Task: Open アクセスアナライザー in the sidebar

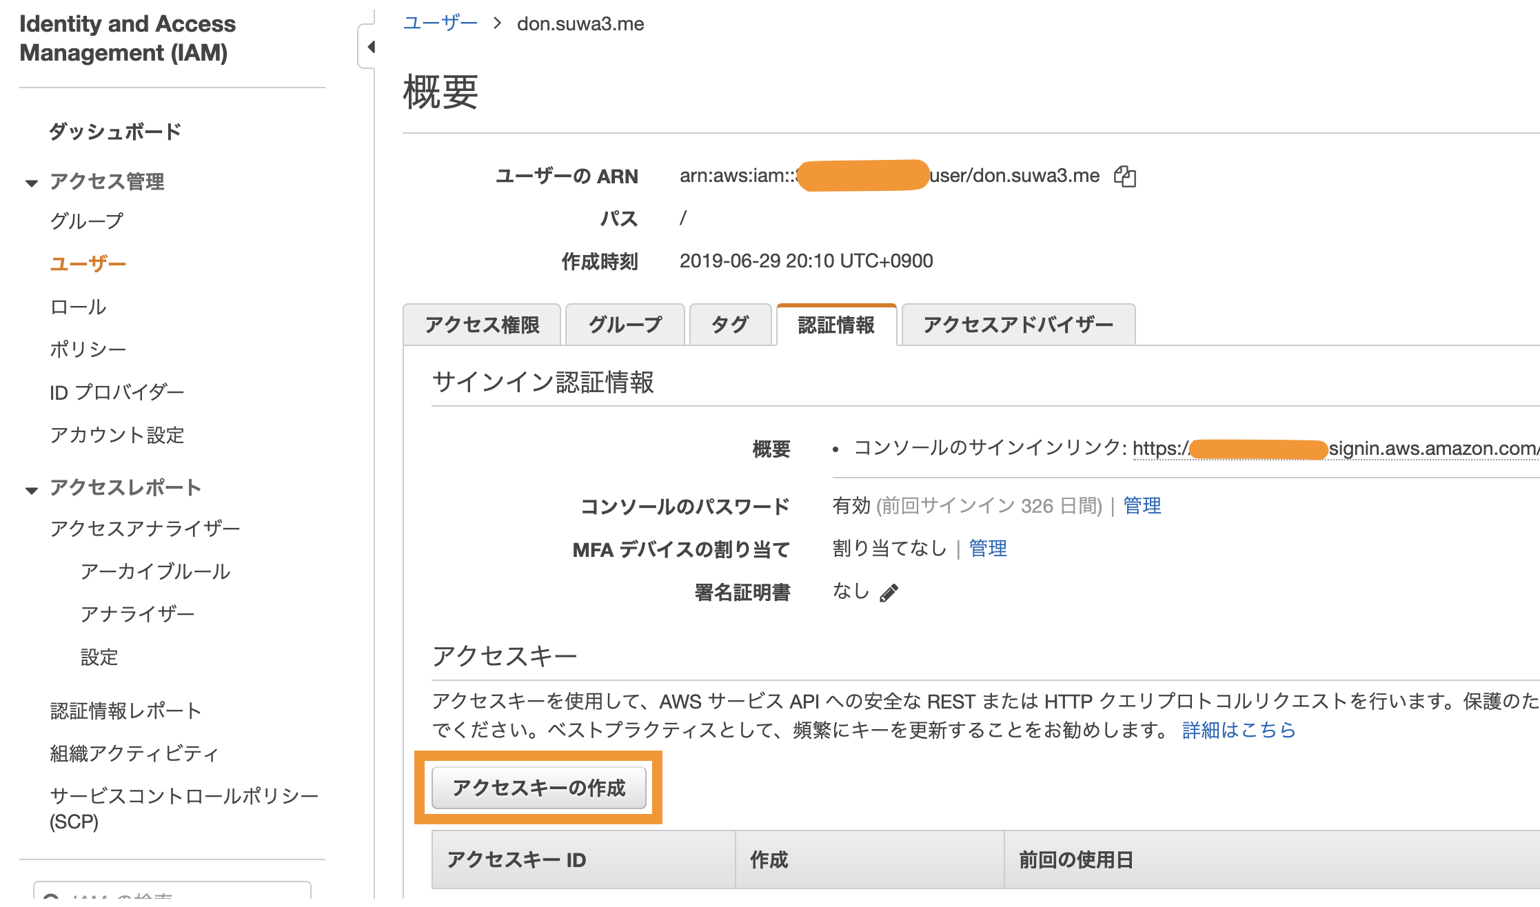Action: (x=145, y=529)
